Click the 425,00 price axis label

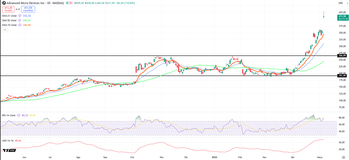coord(343,12)
